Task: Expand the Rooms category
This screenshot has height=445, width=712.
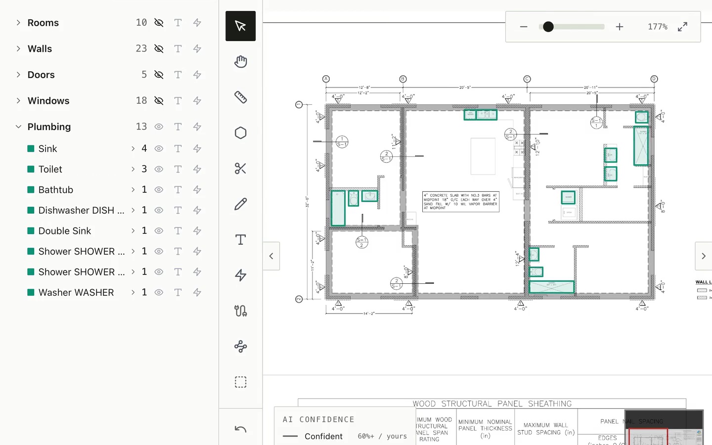Action: (18, 23)
